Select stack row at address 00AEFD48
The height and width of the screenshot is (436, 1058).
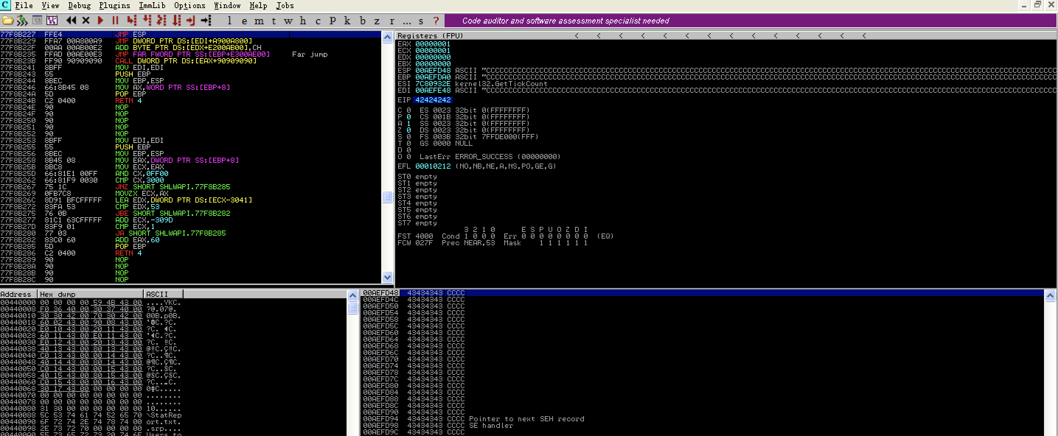[x=702, y=293]
